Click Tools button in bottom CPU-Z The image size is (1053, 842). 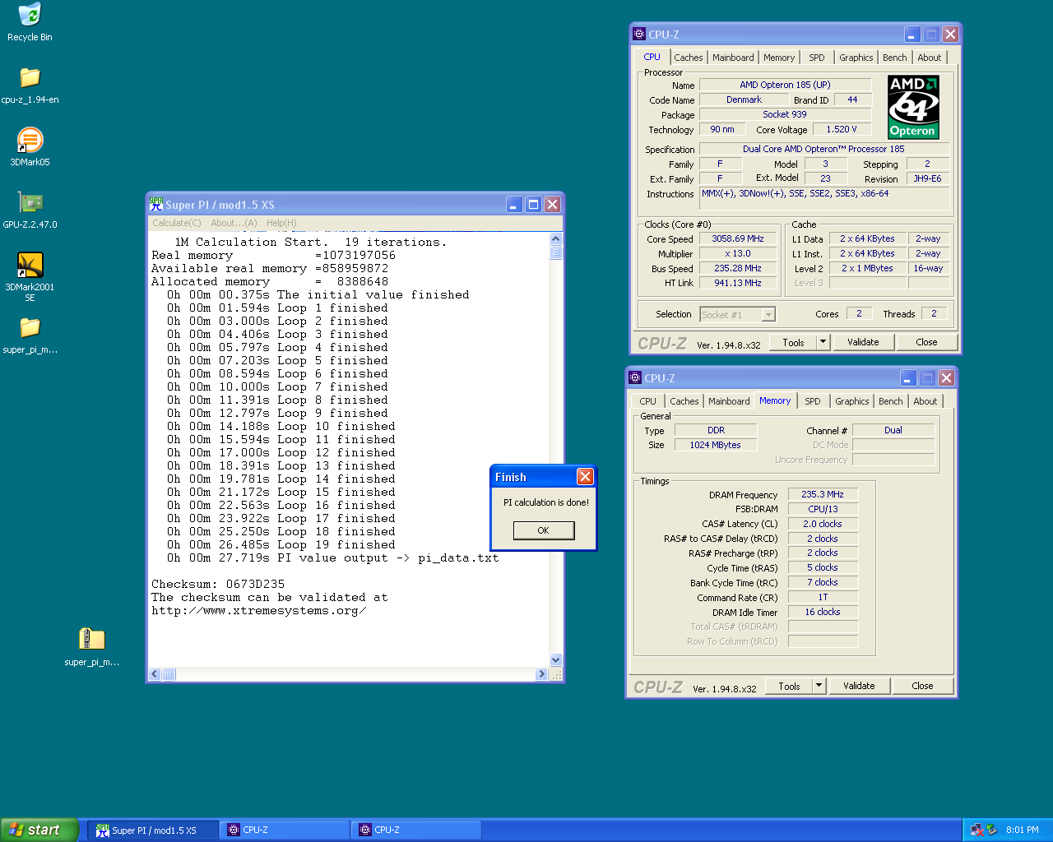tap(789, 686)
